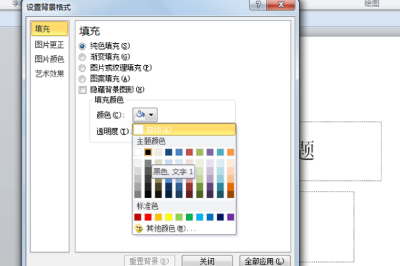Pick blue standard color
This screenshot has width=400, height=266.
coord(210,217)
